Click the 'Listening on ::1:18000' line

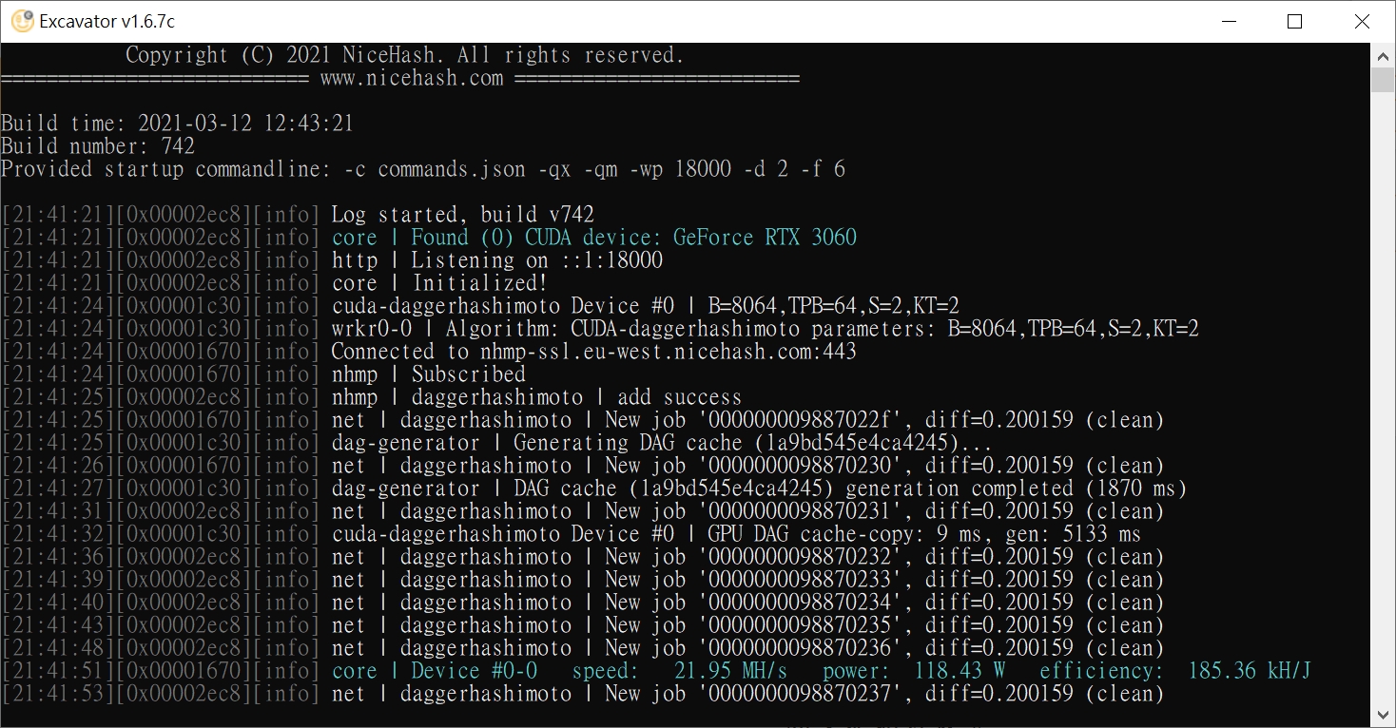[x=332, y=260]
